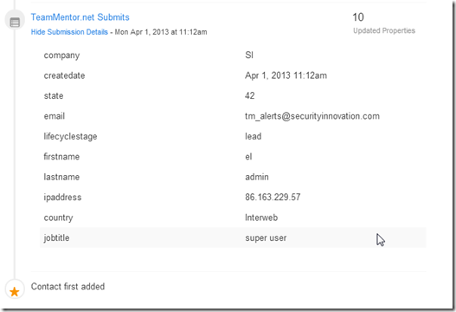Select the country property label
Image resolution: width=456 pixels, height=312 pixels.
(x=58, y=218)
